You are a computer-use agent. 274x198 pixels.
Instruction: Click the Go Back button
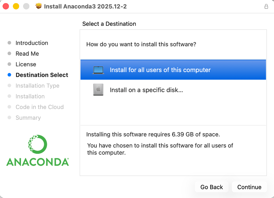[212, 187]
